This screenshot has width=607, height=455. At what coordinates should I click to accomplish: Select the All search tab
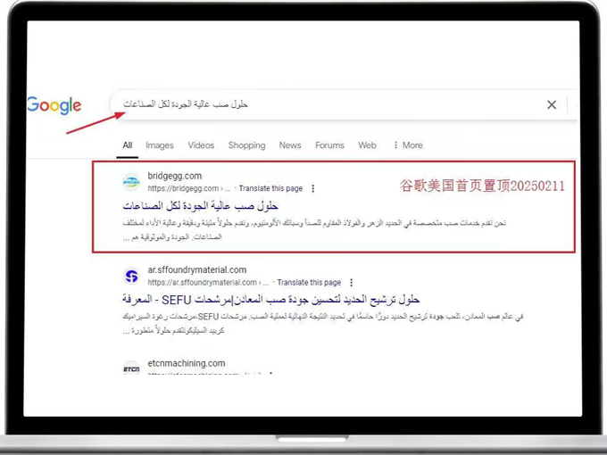coord(128,145)
